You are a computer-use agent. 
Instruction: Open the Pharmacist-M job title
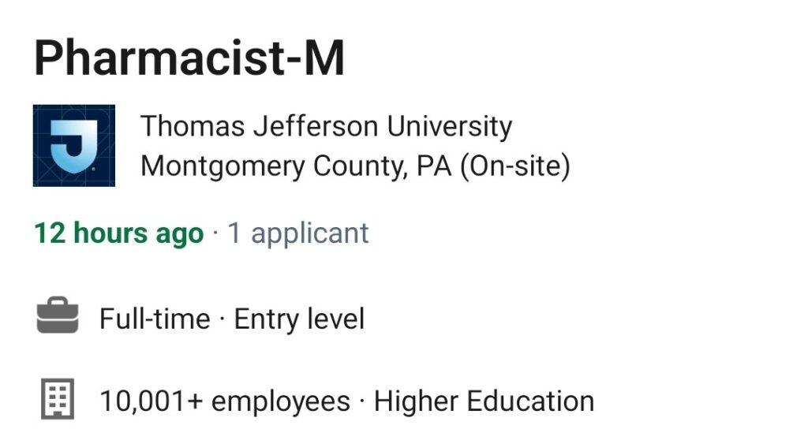(x=189, y=58)
